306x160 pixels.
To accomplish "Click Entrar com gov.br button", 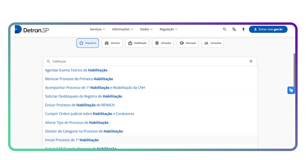I will tap(268, 29).
